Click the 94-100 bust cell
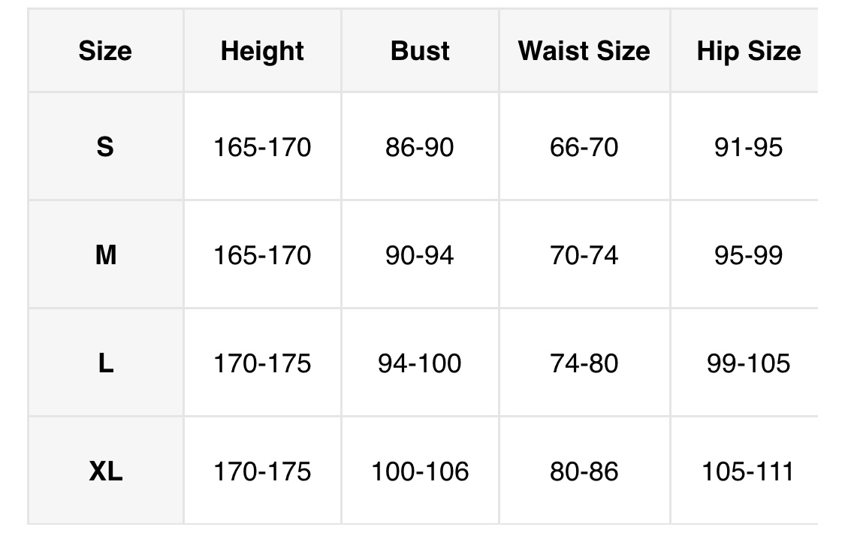This screenshot has height=560, width=845. tap(420, 363)
